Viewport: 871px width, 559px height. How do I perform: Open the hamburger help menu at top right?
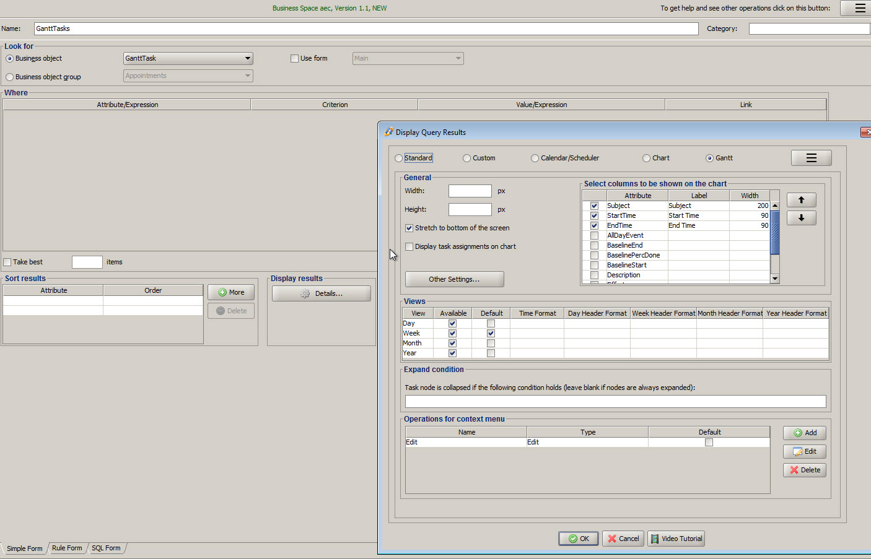(857, 8)
